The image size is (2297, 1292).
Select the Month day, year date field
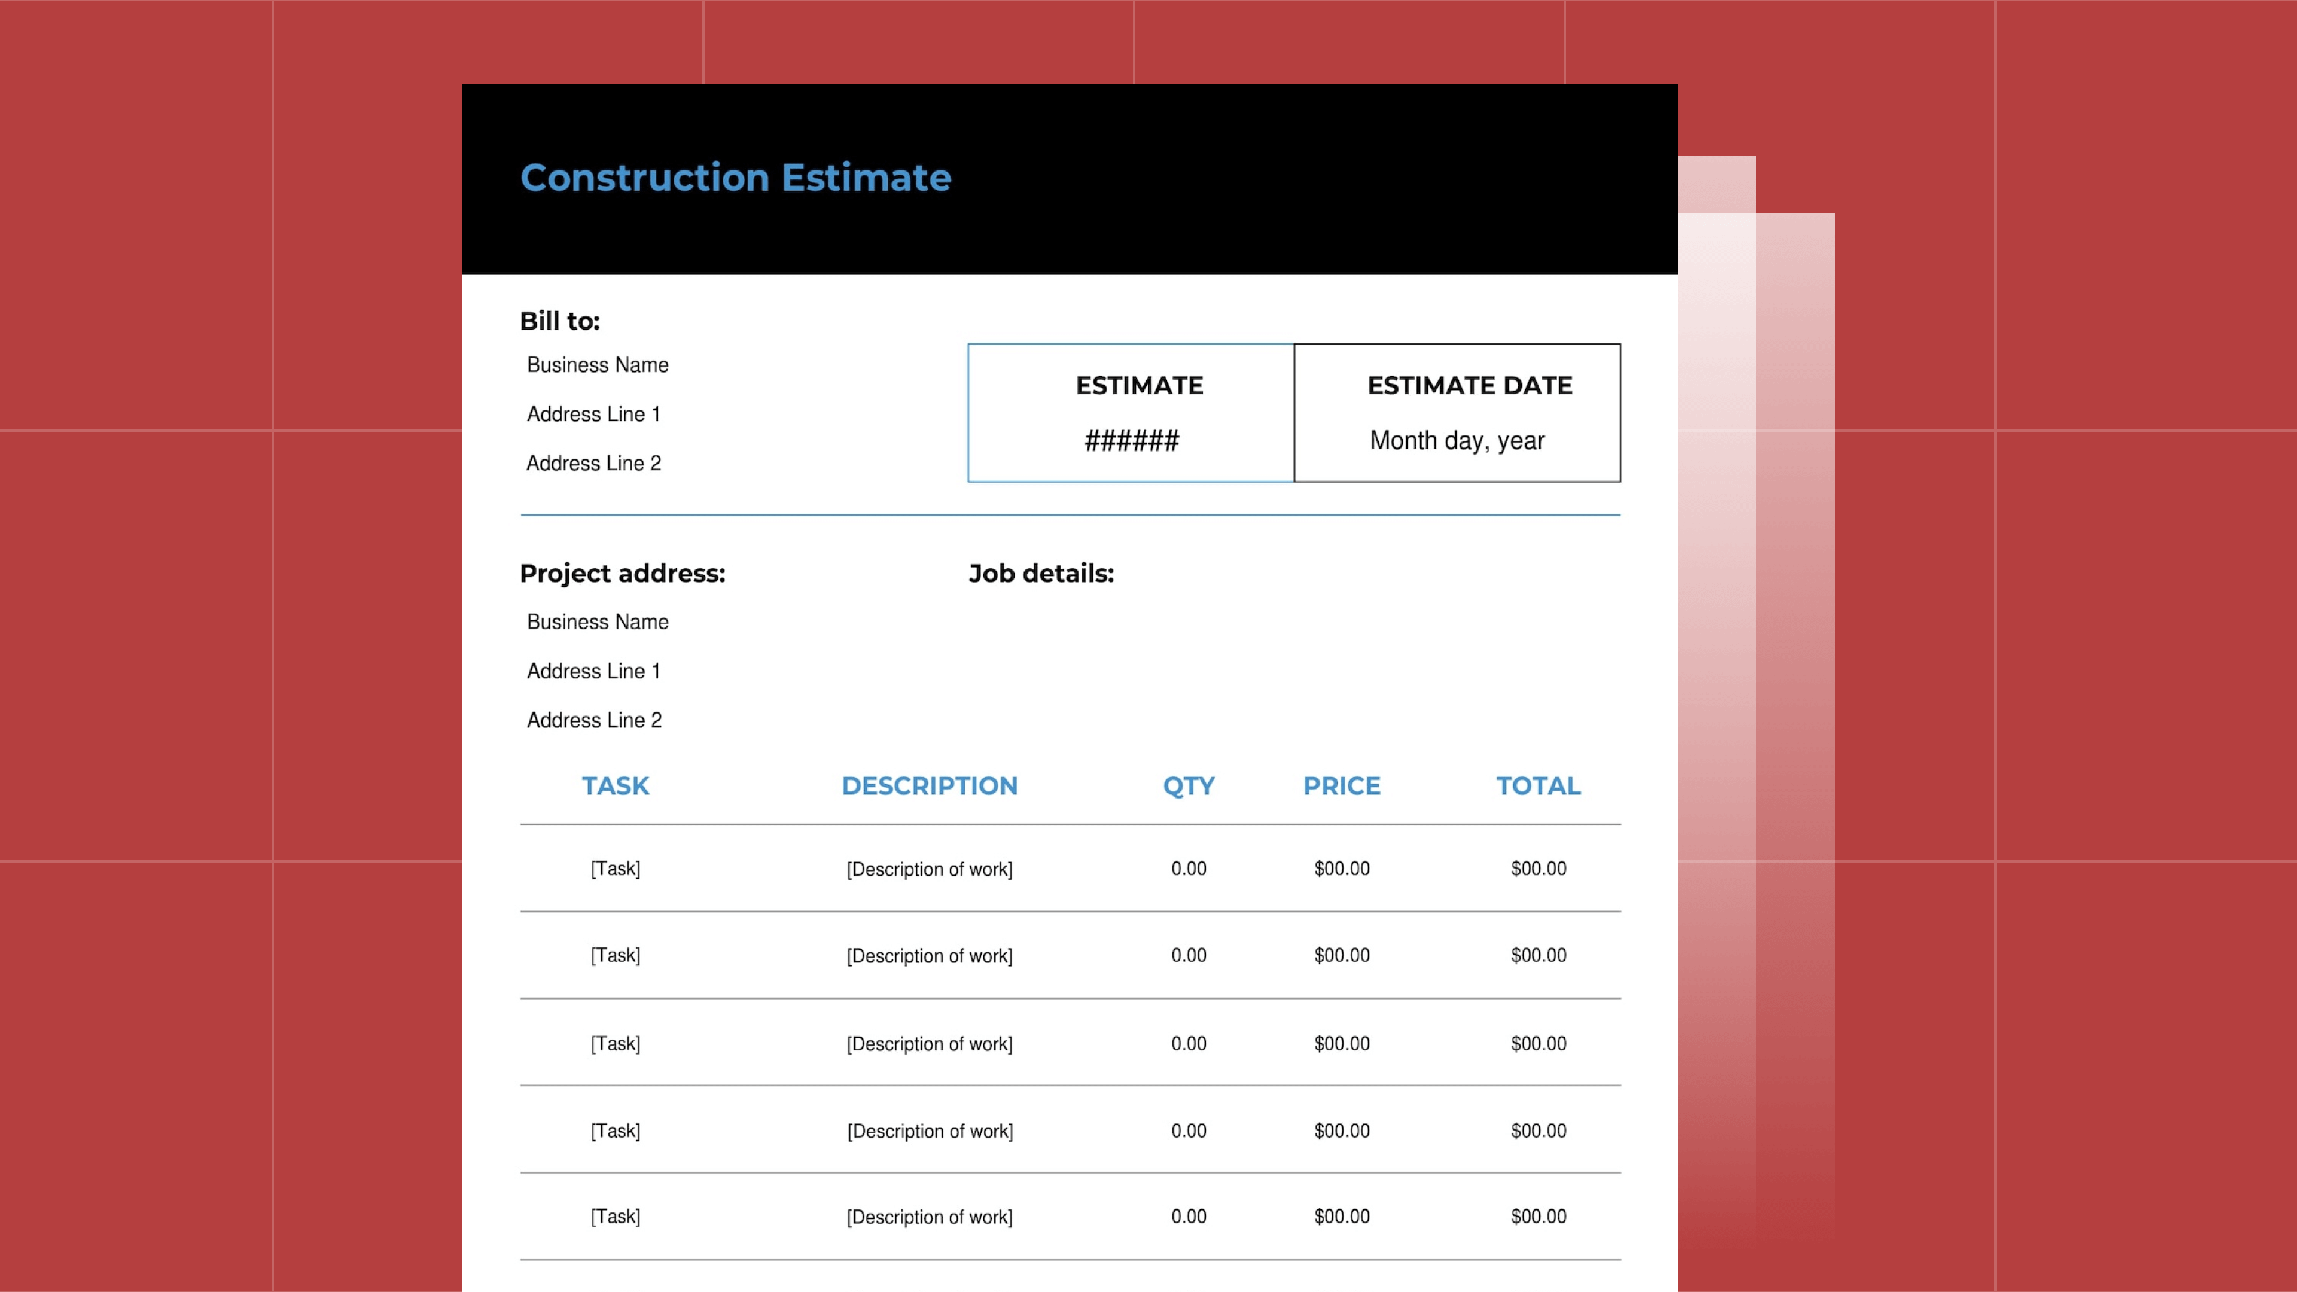(1457, 440)
